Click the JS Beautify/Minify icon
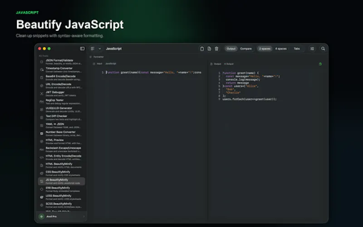 click(42, 181)
